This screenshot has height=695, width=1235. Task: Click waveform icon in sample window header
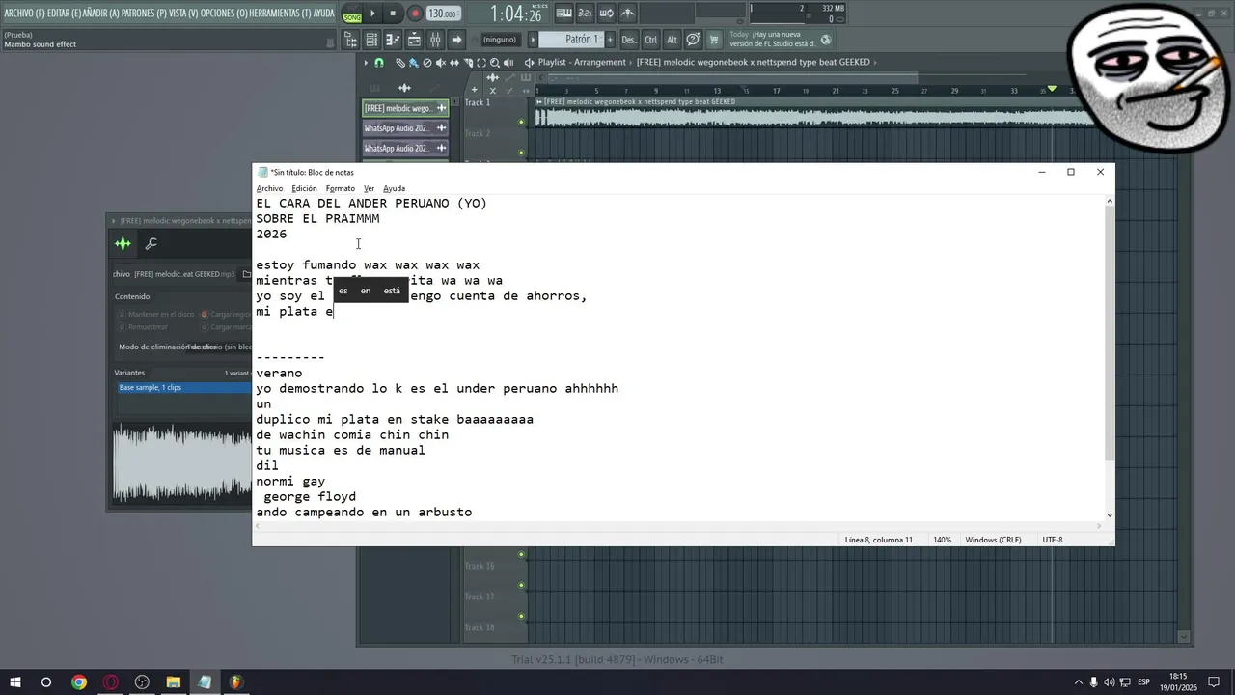[123, 244]
